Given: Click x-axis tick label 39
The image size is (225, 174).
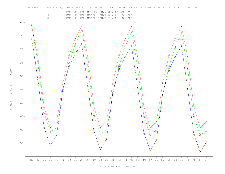Looking at the screenshot, I should (113, 160).
